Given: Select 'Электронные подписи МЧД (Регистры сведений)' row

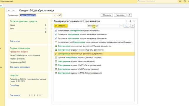Looking at the screenshot, I should (94, 69).
